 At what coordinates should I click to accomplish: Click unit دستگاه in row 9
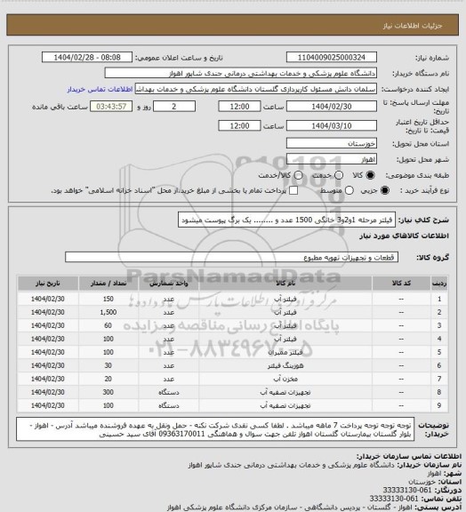[x=169, y=406]
